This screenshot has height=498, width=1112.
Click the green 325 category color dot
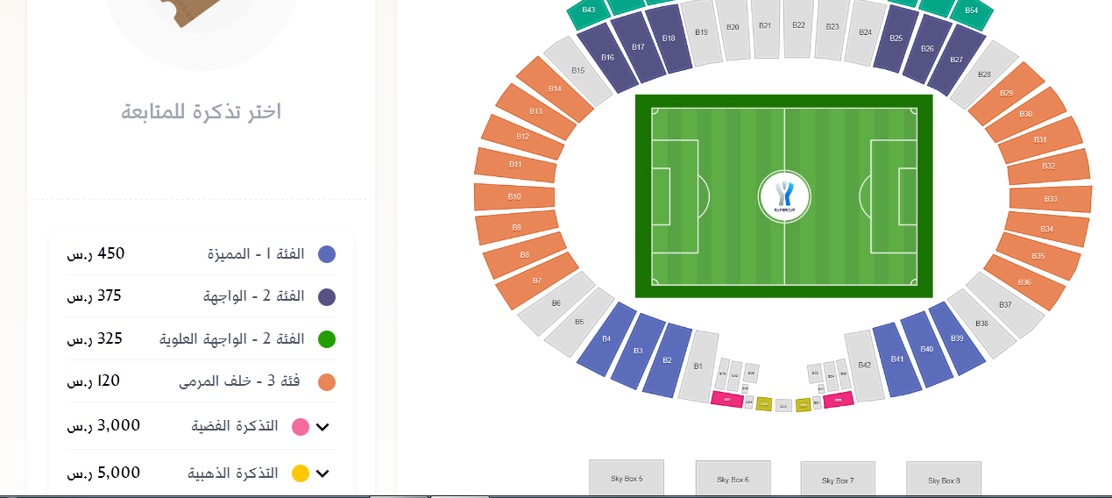(x=327, y=339)
